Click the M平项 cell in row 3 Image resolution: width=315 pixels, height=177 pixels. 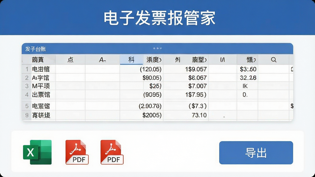(x=43, y=86)
